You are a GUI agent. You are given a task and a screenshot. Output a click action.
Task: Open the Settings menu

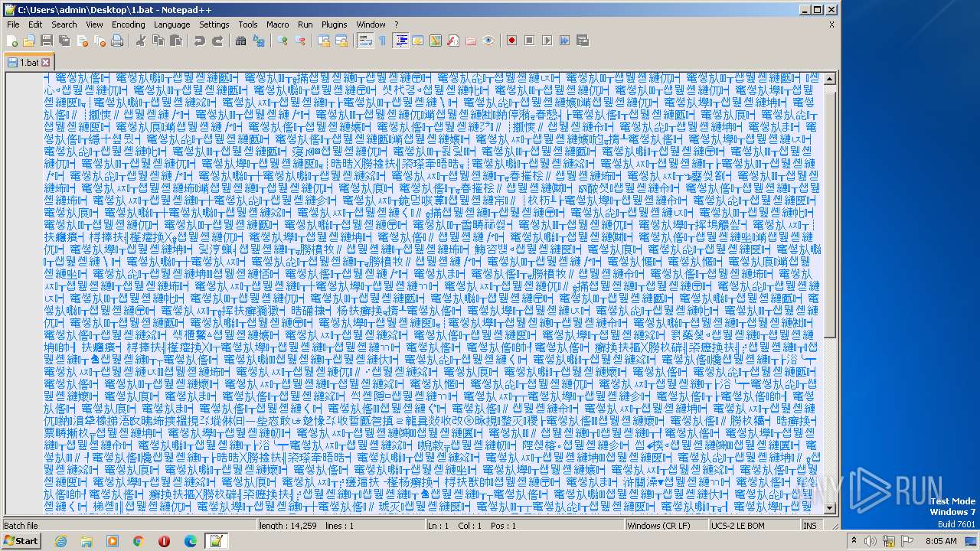tap(214, 24)
